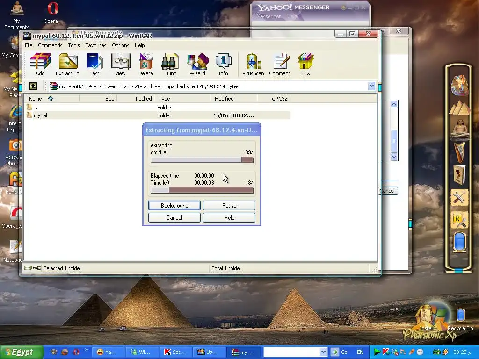Click the taskbar address input field

pyautogui.click(x=292, y=352)
